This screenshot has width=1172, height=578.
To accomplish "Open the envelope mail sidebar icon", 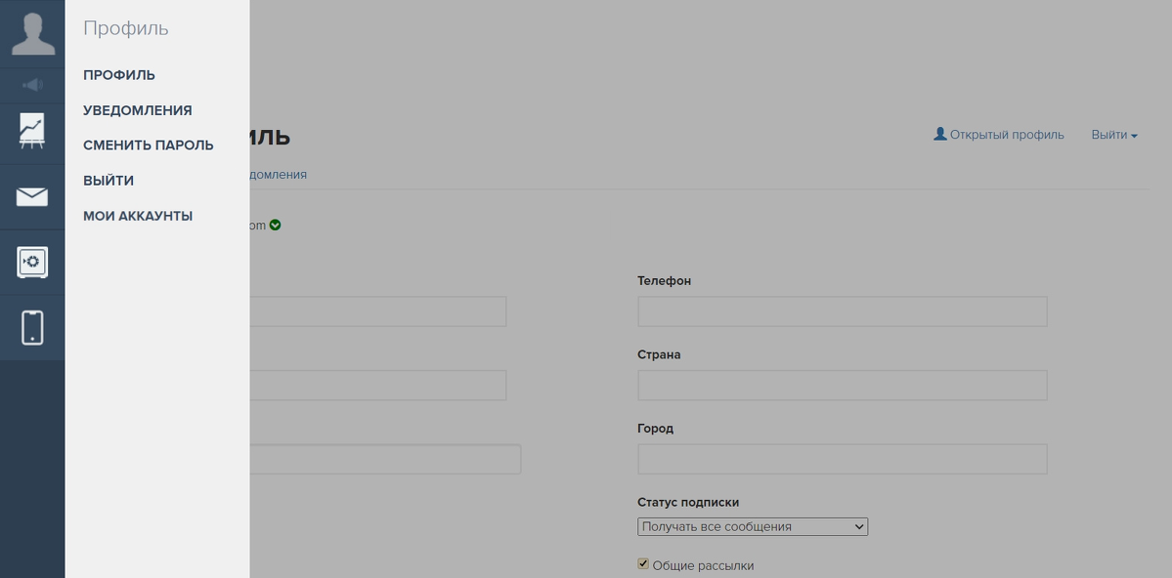I will [x=32, y=196].
